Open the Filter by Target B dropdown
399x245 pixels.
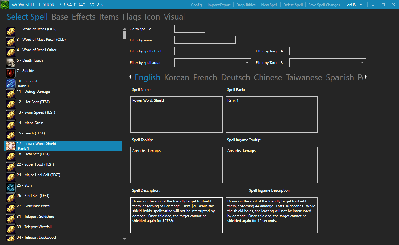[328, 63]
